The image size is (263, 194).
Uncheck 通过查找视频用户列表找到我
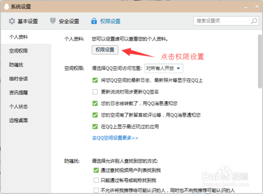click(96, 170)
